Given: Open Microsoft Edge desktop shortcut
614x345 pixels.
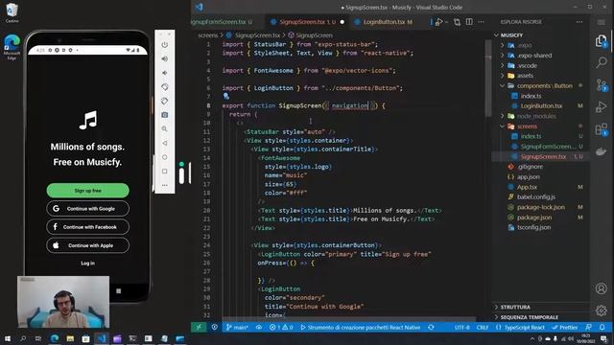Looking at the screenshot, I should pyautogui.click(x=12, y=47).
